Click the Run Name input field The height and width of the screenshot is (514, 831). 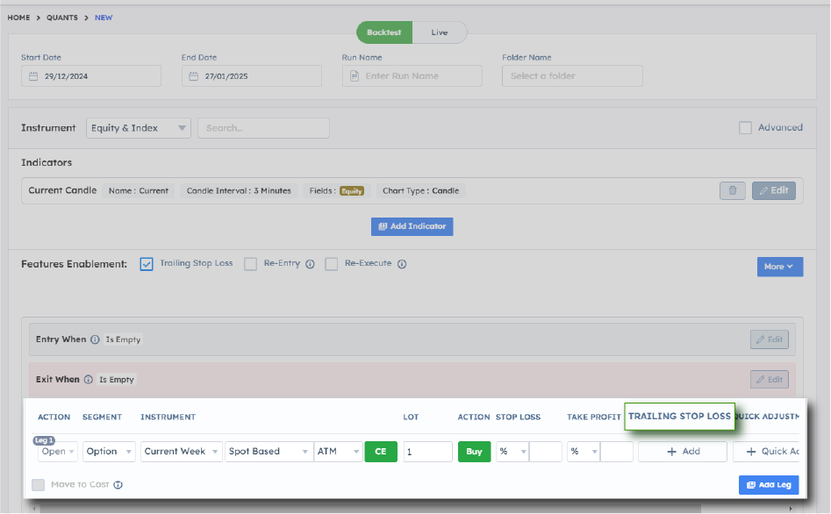coord(412,76)
